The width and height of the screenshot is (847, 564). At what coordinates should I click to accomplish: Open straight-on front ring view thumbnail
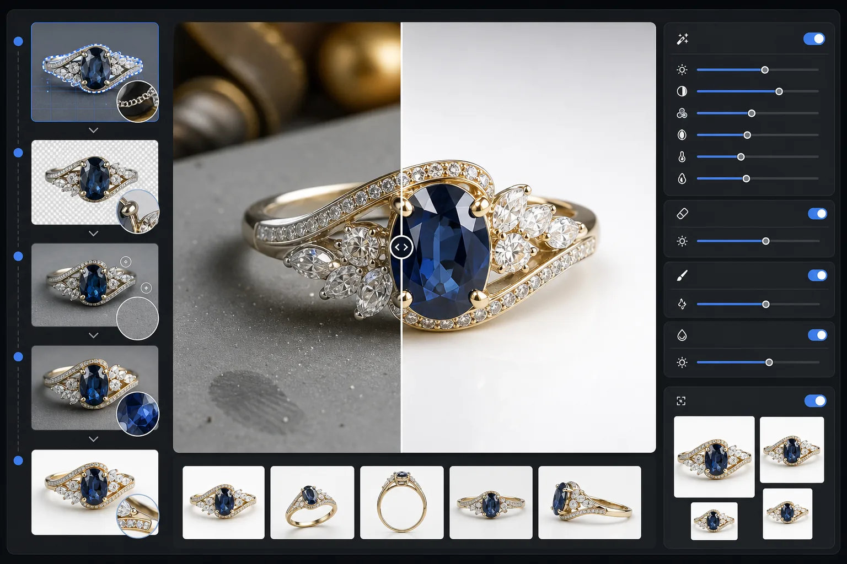(x=491, y=502)
